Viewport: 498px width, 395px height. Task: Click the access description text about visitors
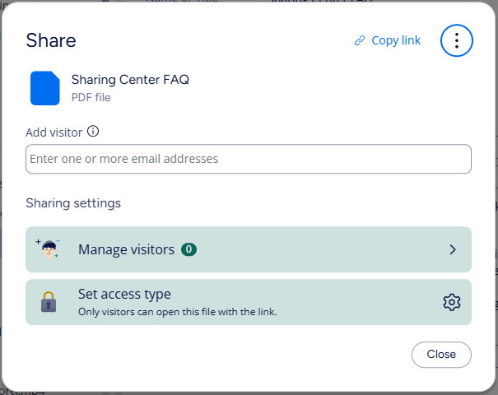coord(177,312)
